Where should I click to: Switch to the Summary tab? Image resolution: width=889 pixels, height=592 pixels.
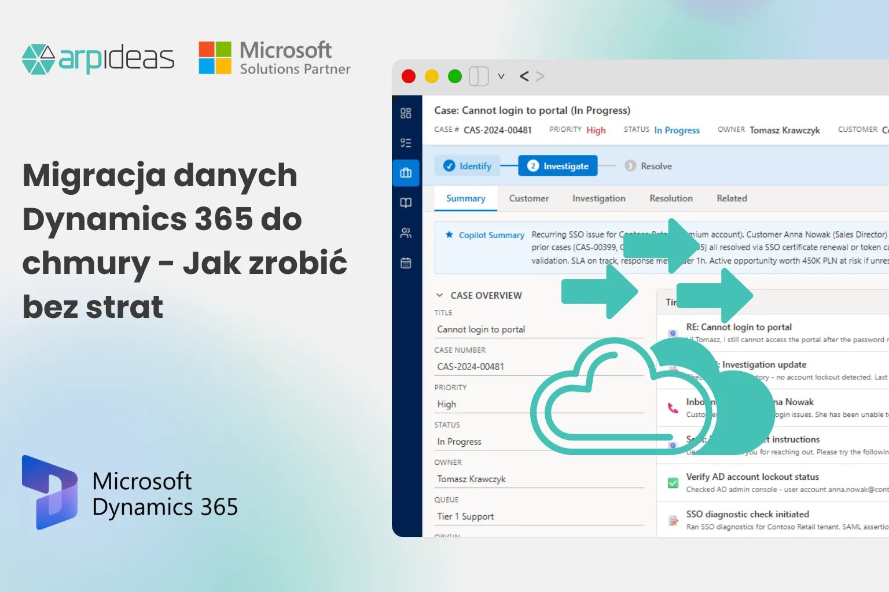pyautogui.click(x=466, y=198)
